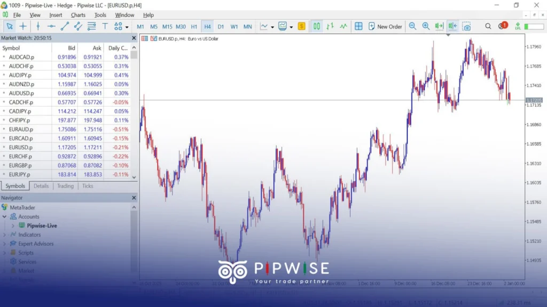Close the Market Watch panel
547x307 pixels.
(134, 38)
